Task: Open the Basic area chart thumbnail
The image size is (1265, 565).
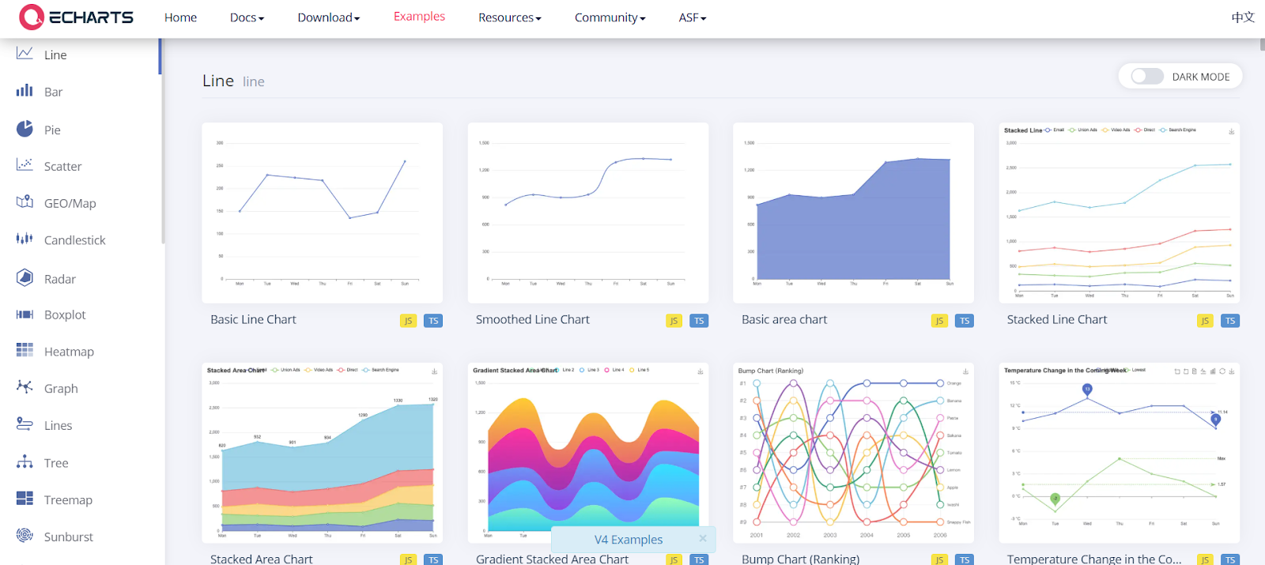Action: click(x=853, y=213)
